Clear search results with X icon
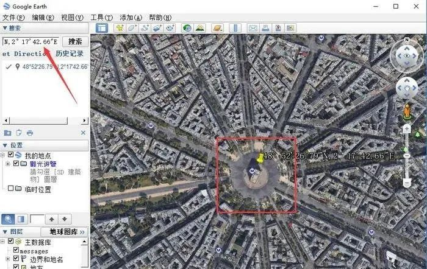The width and height of the screenshot is (427, 269). [84, 133]
